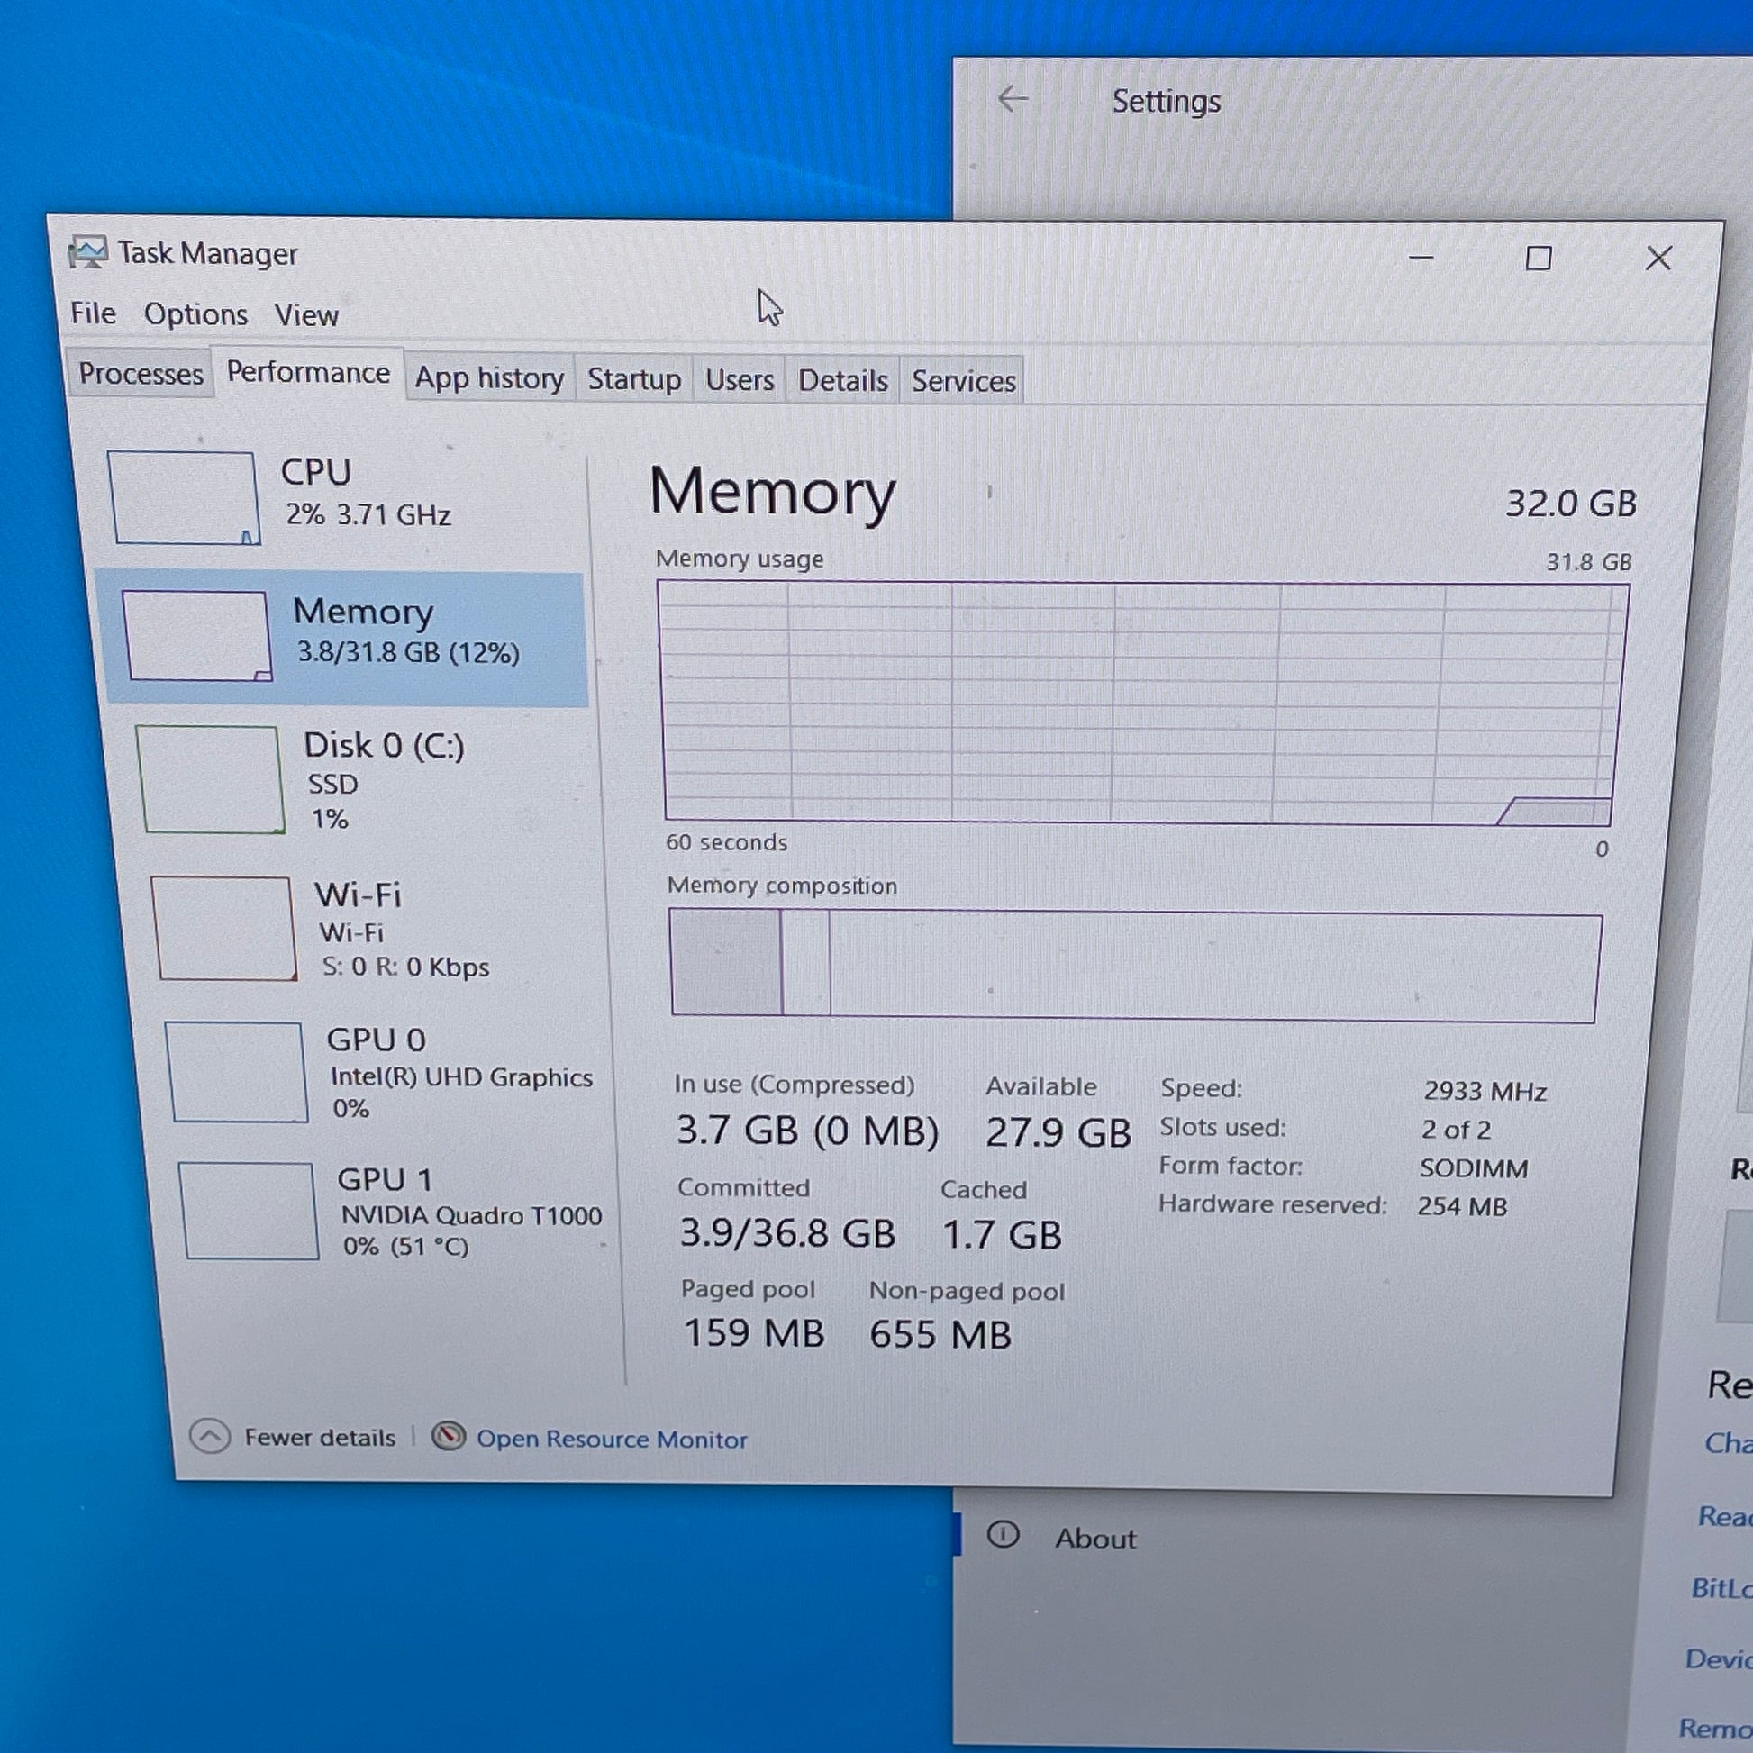Screen dimensions: 1753x1753
Task: Select the Wi-Fi graph thumbnail
Action: (x=223, y=927)
